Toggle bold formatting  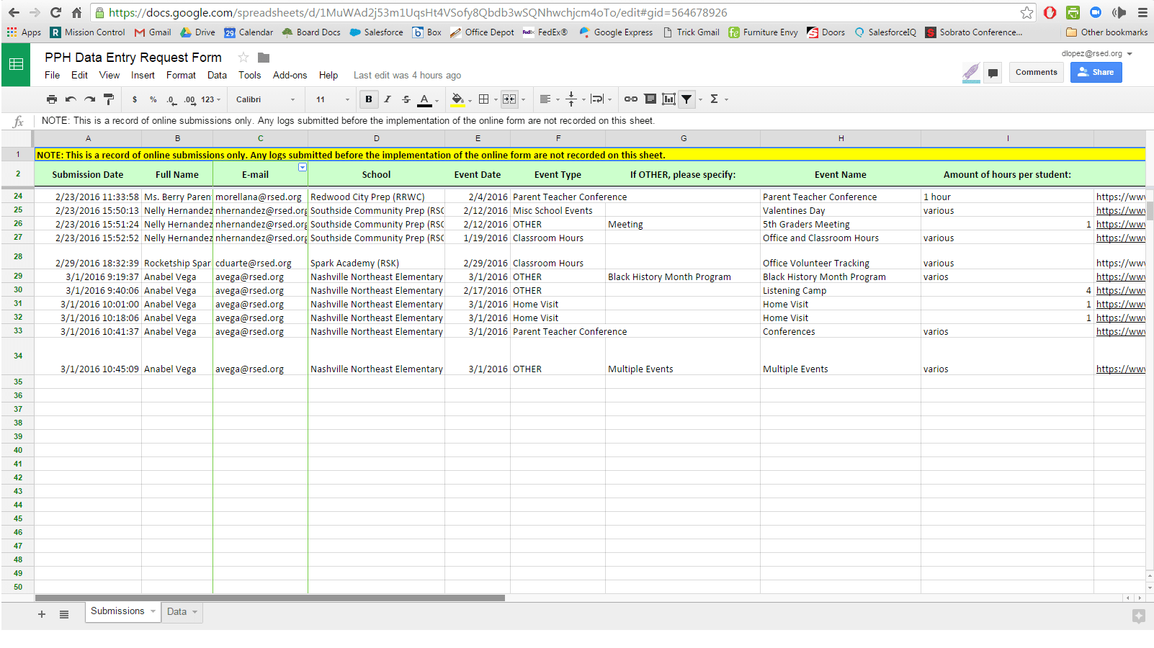(368, 99)
